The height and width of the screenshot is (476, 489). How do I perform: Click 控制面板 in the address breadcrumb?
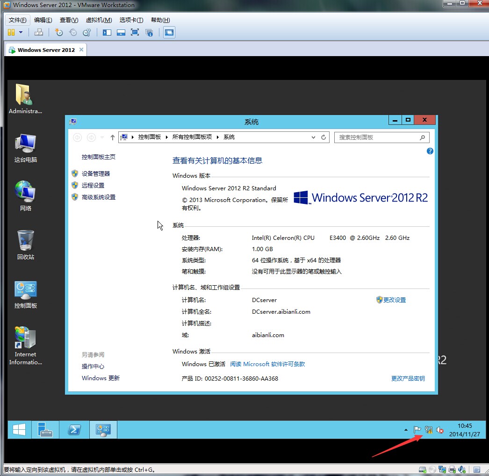[150, 137]
